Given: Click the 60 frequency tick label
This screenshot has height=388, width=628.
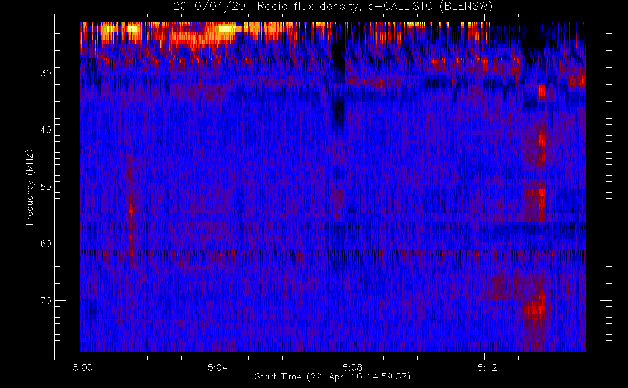Looking at the screenshot, I should click(46, 244).
